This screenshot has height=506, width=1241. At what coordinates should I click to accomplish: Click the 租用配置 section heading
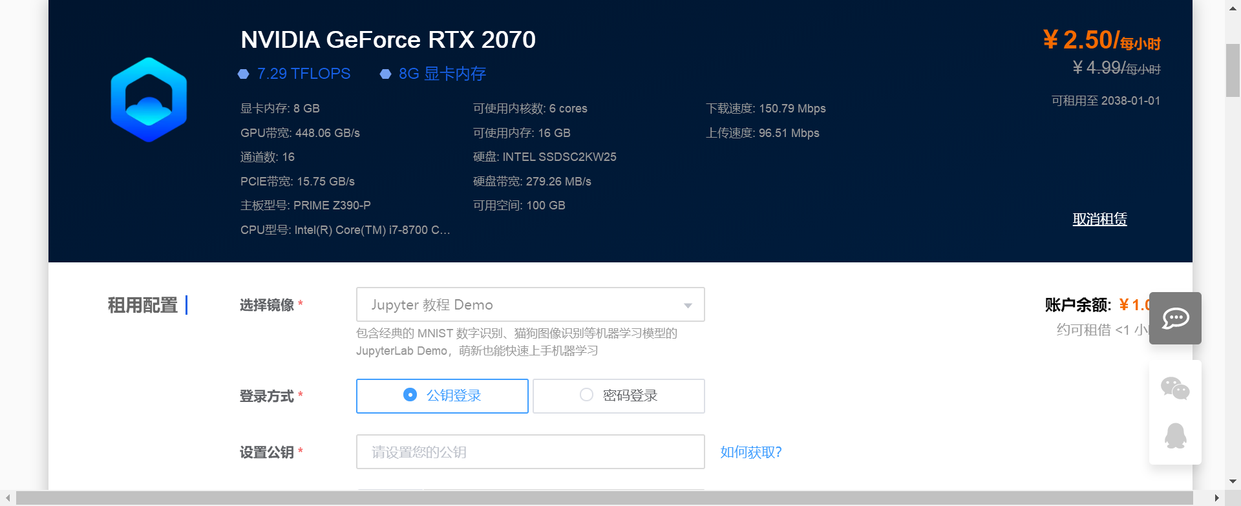point(142,305)
